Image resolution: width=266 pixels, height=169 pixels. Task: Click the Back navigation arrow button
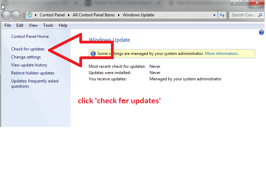click(7, 15)
